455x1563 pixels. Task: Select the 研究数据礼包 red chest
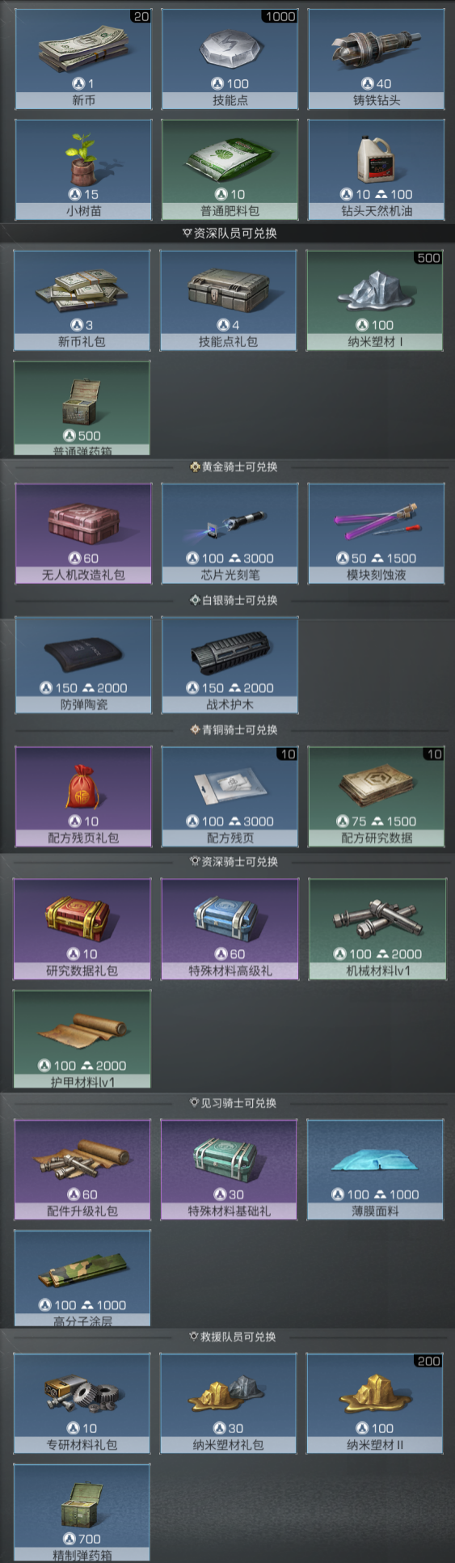click(x=82, y=929)
